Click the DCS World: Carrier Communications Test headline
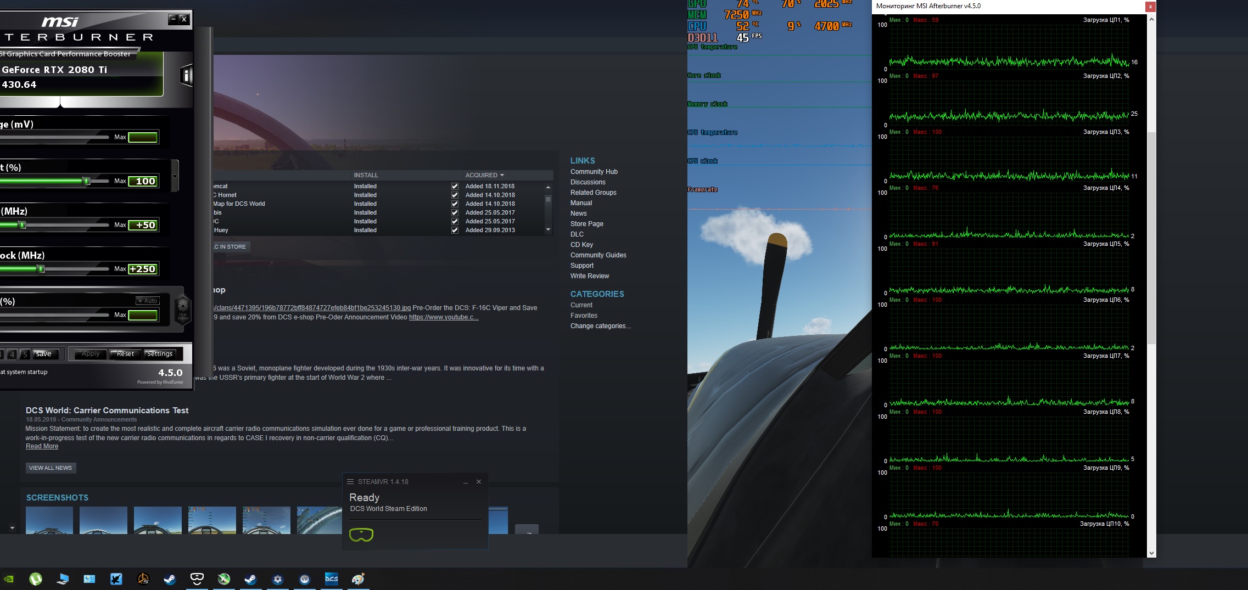Viewport: 1248px width, 590px height. tap(107, 411)
